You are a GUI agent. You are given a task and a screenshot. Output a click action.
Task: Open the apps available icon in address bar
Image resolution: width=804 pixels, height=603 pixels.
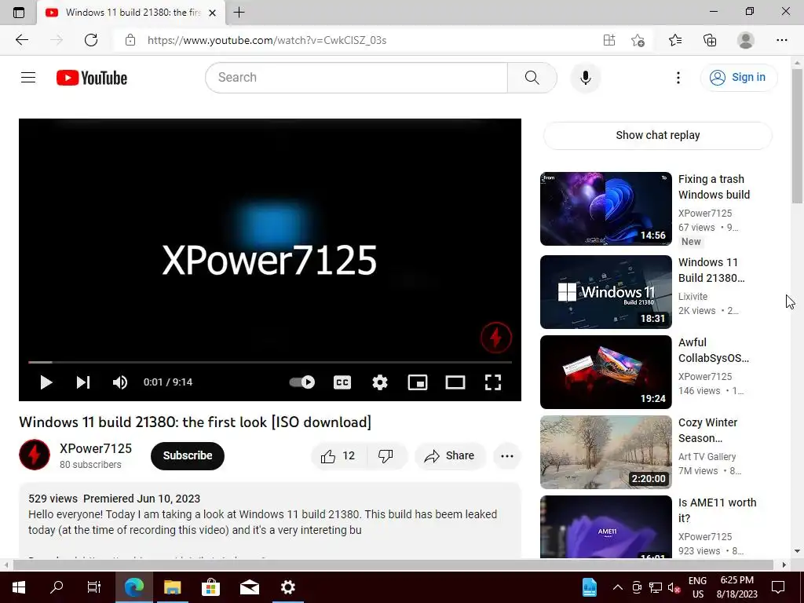pos(608,40)
